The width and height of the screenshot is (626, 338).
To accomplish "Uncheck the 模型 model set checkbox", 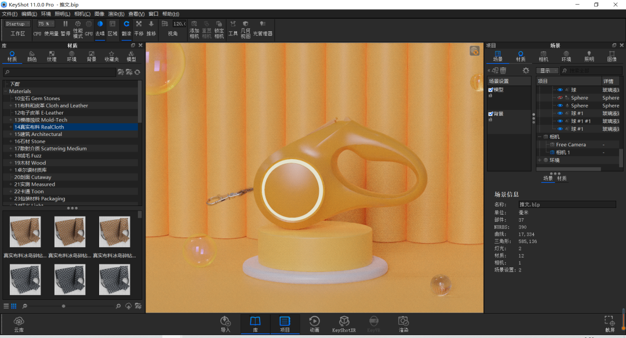I will (x=490, y=90).
